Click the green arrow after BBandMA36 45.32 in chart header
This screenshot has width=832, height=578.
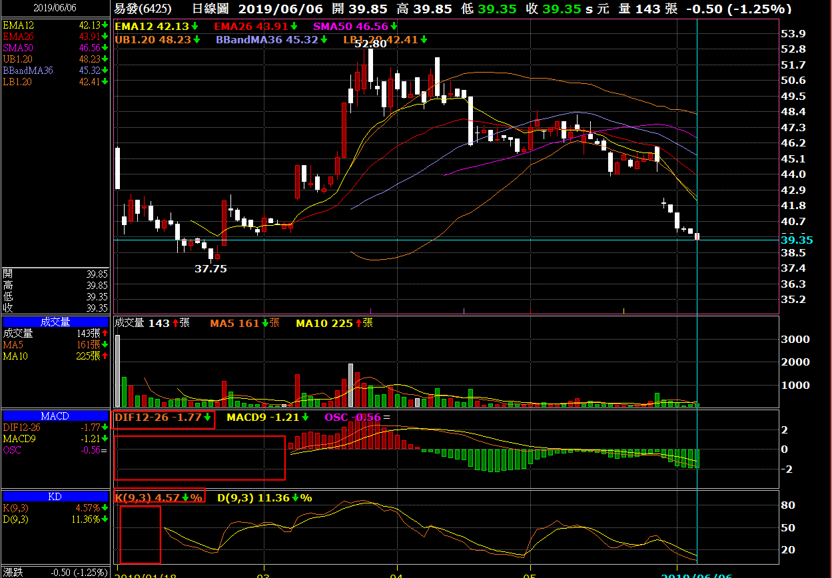324,40
